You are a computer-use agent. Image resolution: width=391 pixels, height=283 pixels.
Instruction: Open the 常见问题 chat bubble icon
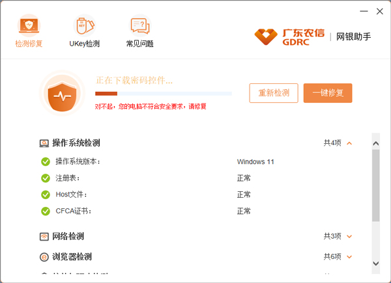(140, 25)
